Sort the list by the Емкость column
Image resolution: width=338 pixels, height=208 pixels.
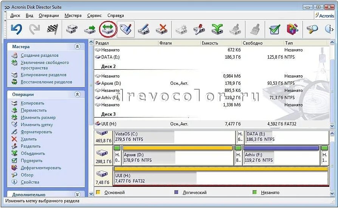pyautogui.click(x=220, y=43)
